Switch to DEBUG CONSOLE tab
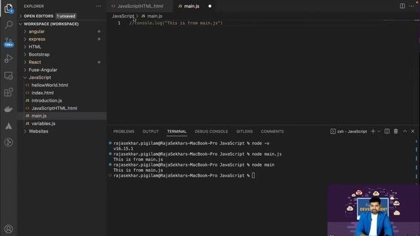 tap(211, 131)
